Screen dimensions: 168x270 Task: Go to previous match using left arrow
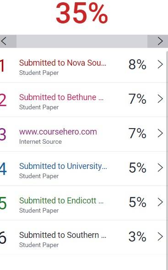(x=8, y=41)
